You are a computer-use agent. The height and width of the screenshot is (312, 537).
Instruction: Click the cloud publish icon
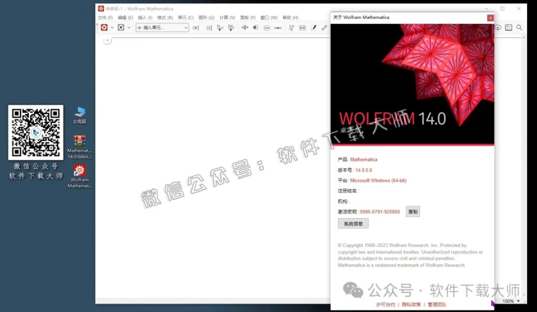click(x=497, y=28)
